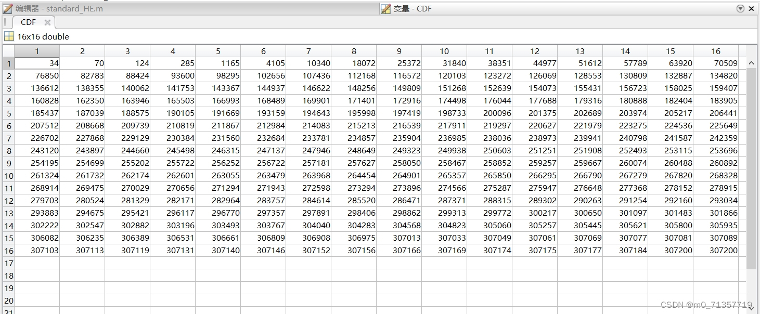The height and width of the screenshot is (314, 760).
Task: Open the panel actions dropdown arrow
Action: coord(741,8)
